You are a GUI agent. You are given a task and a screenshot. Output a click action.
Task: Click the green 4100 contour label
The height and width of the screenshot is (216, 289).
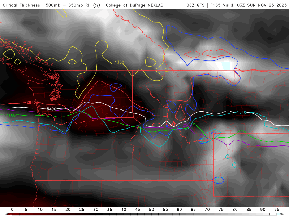coord(11,115)
